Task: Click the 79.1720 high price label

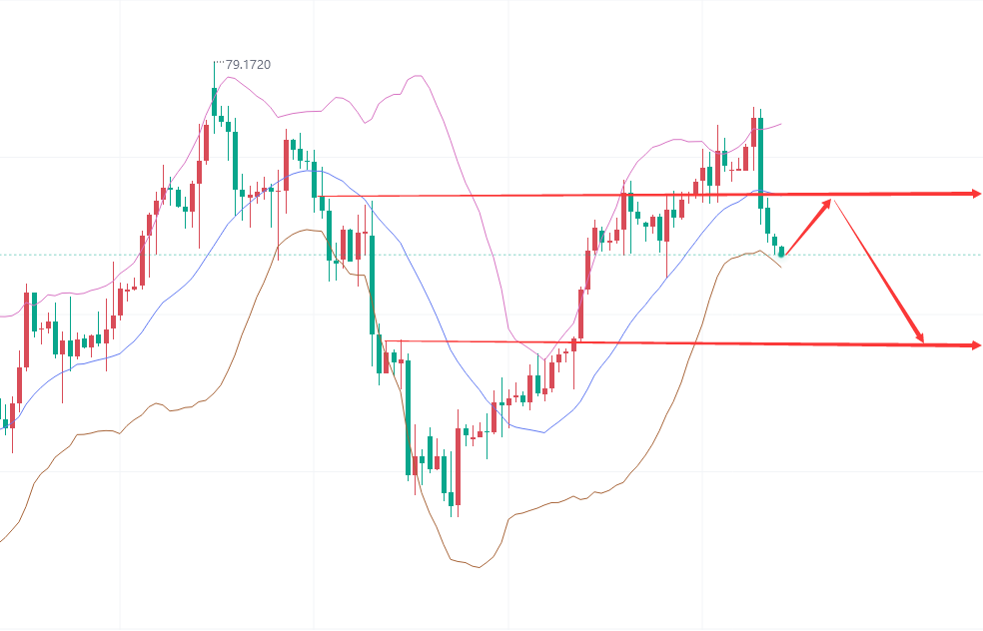Action: [248, 65]
